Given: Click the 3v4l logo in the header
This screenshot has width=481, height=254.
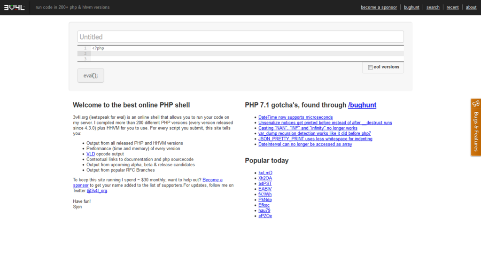Looking at the screenshot, I should (x=14, y=8).
